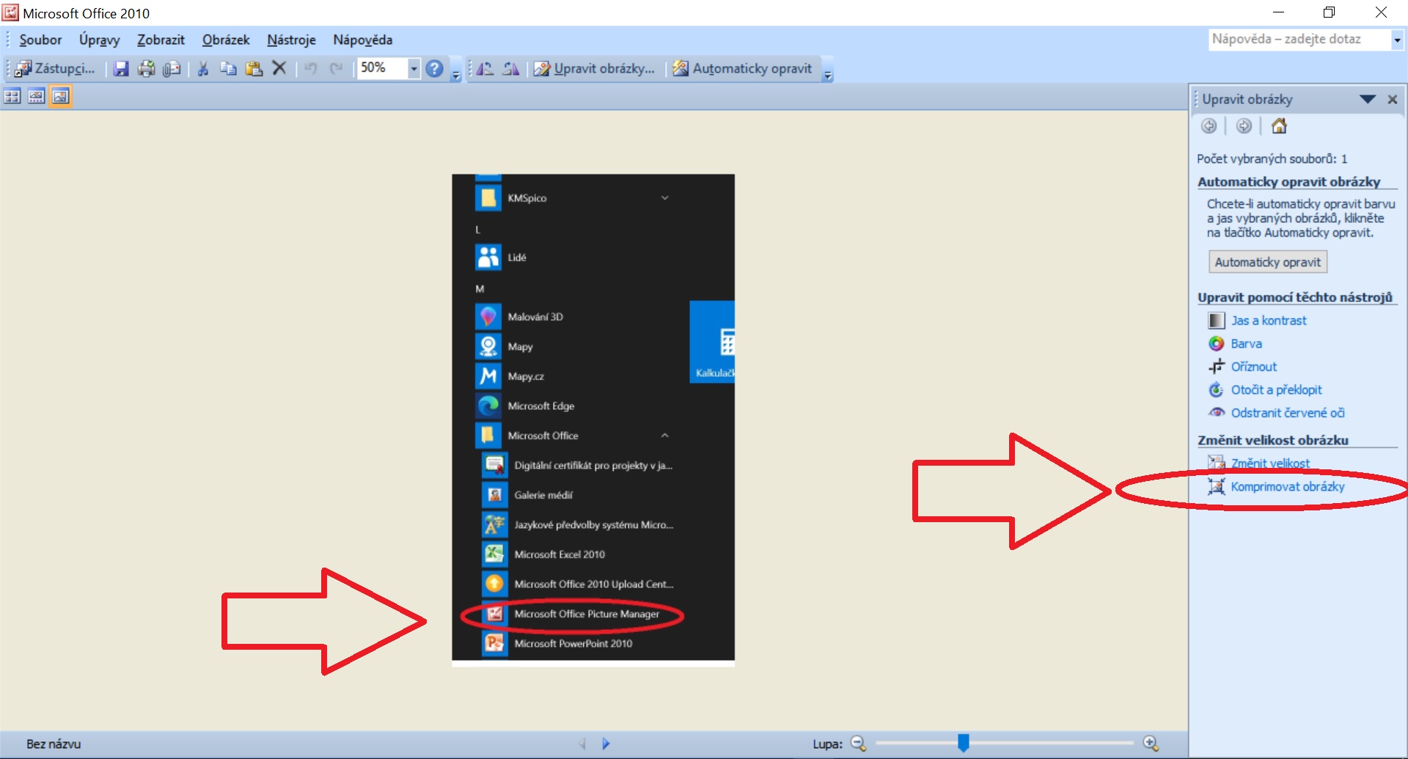This screenshot has height=759, width=1408.
Task: Click the Print icon in toolbar
Action: click(x=147, y=69)
